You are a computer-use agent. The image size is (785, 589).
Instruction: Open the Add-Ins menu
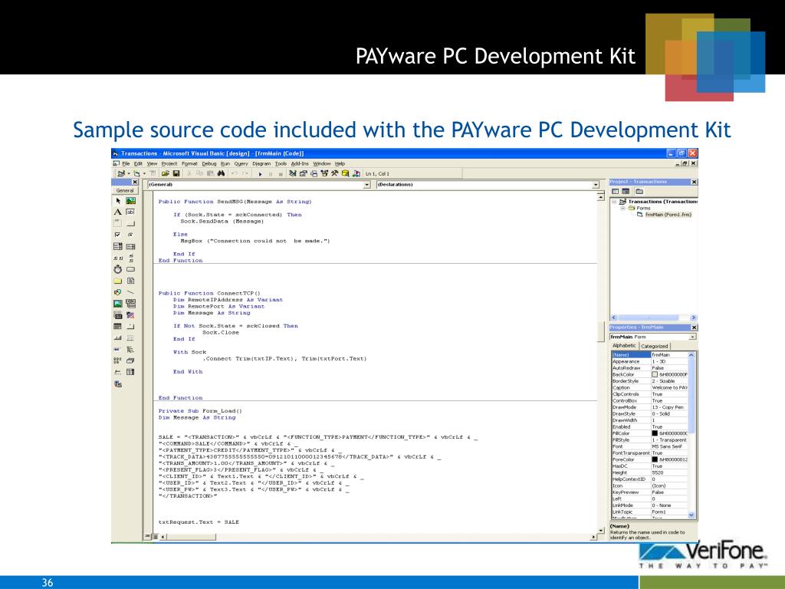[300, 164]
